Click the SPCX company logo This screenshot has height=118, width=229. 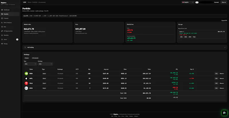[26, 88]
